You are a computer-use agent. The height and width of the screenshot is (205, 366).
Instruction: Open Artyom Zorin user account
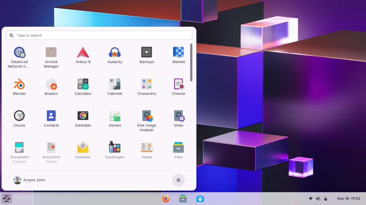(29, 180)
